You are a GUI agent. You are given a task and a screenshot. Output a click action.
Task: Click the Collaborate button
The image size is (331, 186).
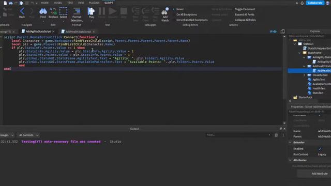(x=315, y=3)
